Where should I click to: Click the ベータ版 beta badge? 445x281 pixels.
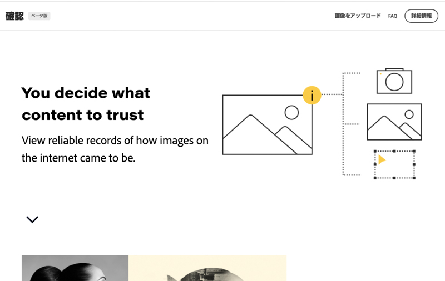coord(39,16)
